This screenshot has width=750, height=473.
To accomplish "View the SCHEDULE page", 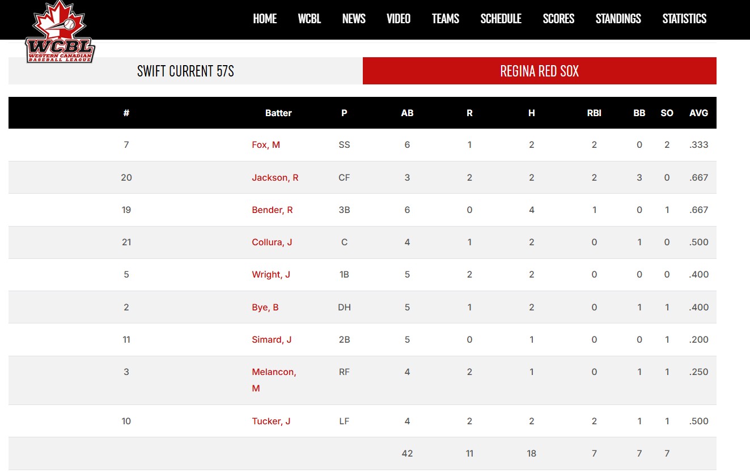I will click(501, 19).
